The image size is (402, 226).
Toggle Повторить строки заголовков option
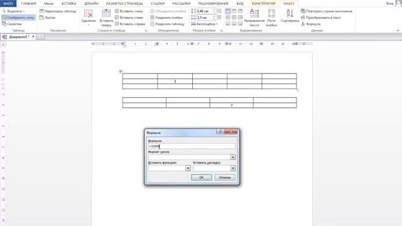[x=327, y=11]
